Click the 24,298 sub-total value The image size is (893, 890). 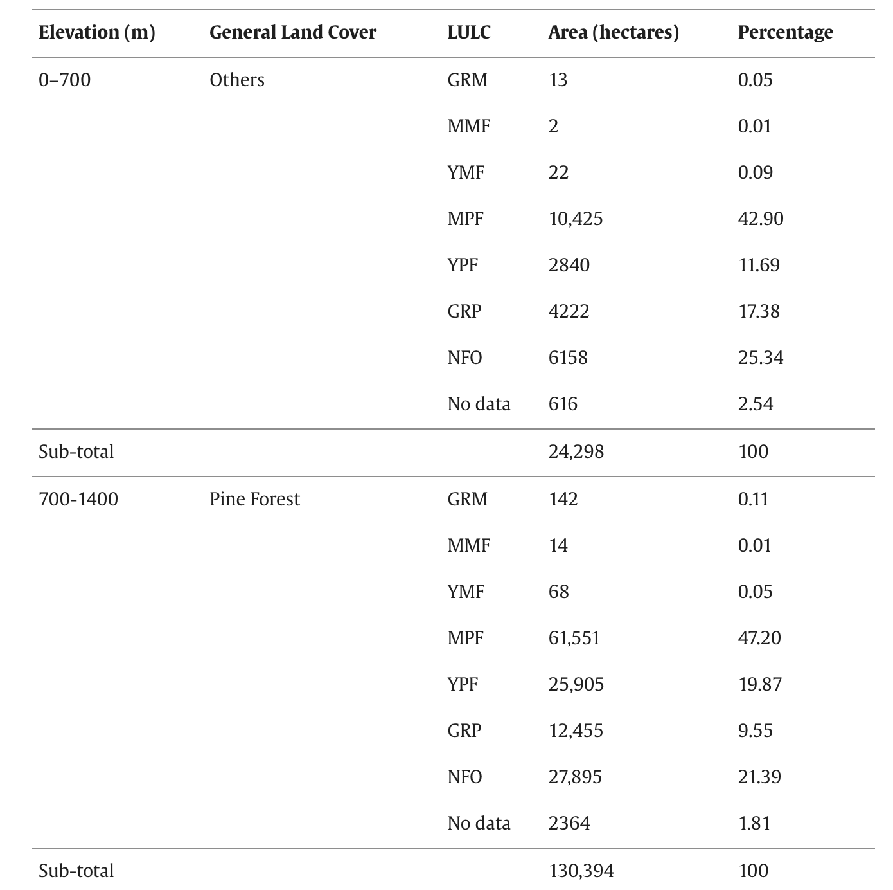tap(576, 452)
